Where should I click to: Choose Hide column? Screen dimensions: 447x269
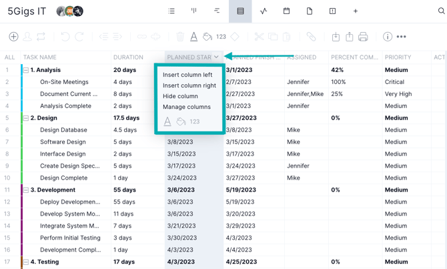point(180,96)
